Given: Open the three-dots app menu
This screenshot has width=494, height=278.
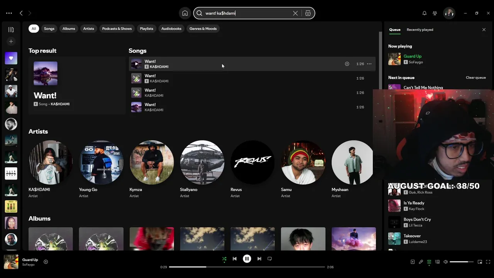Looking at the screenshot, I should tap(9, 13).
